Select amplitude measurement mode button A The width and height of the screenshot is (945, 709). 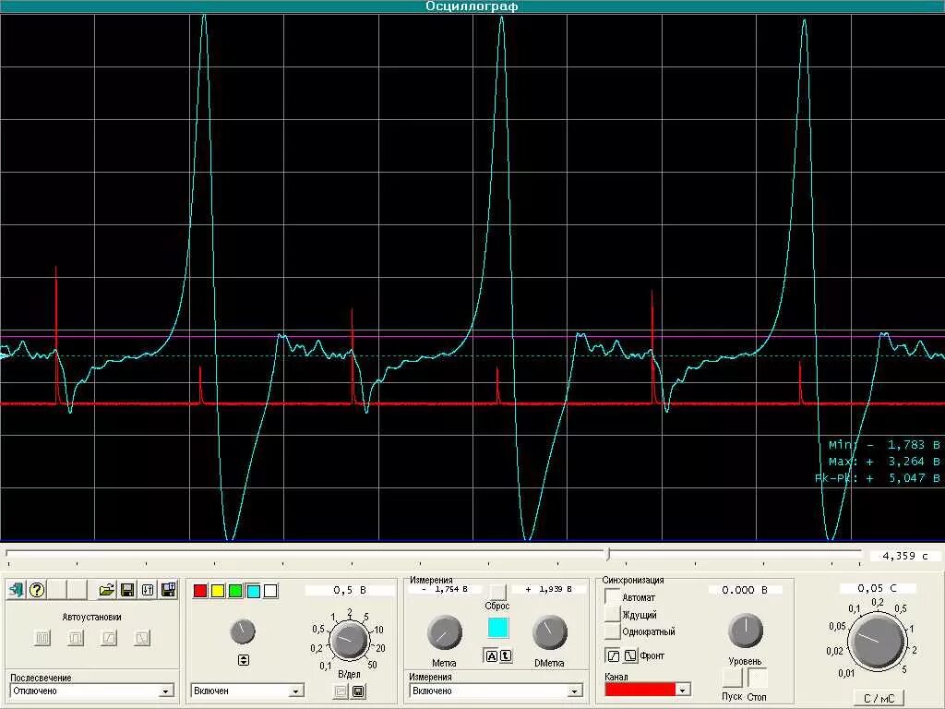tap(491, 656)
